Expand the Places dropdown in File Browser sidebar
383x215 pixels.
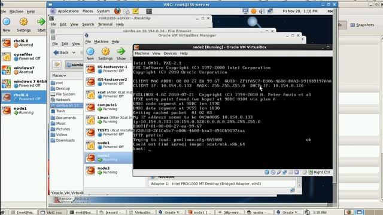[x=59, y=76]
